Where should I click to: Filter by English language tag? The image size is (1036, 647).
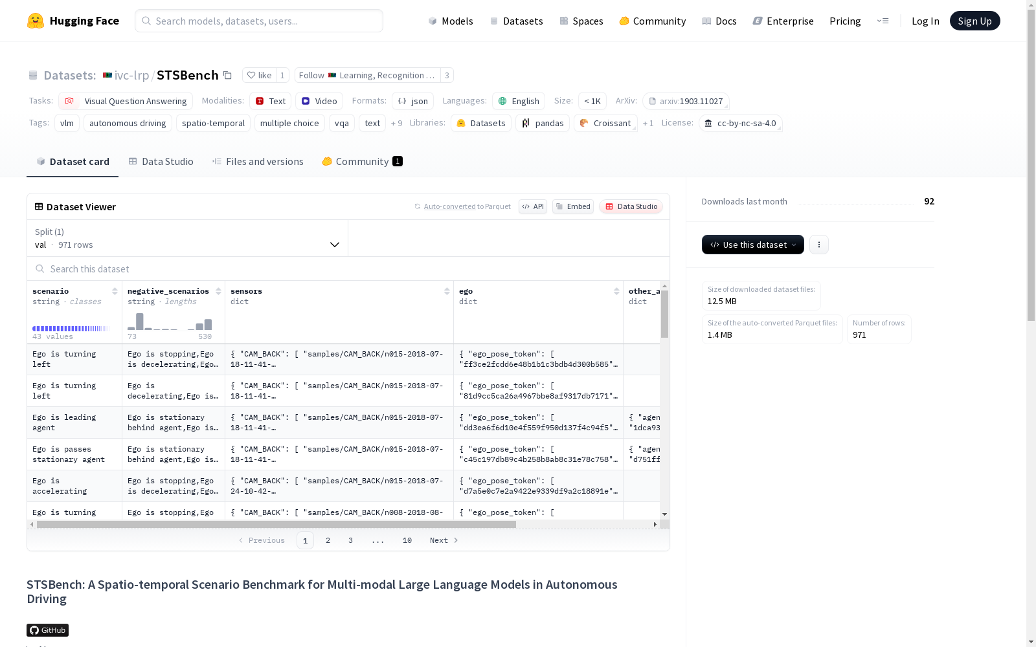tap(519, 101)
